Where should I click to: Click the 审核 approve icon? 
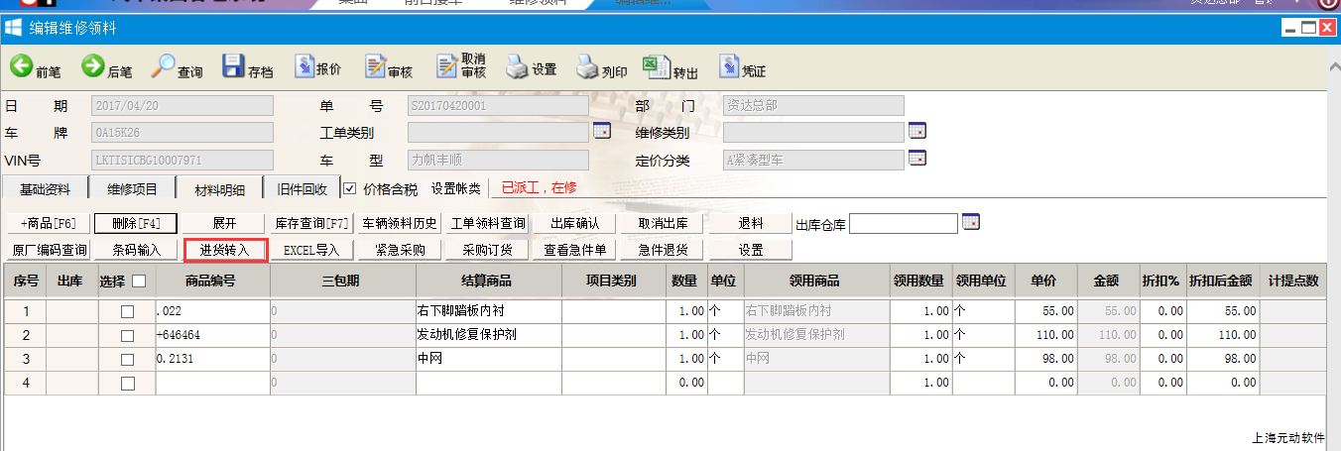pos(388,68)
